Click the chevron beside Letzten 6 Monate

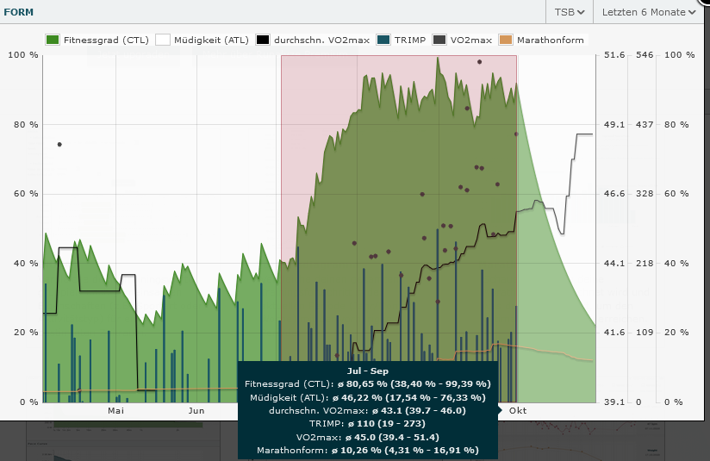pyautogui.click(x=692, y=12)
